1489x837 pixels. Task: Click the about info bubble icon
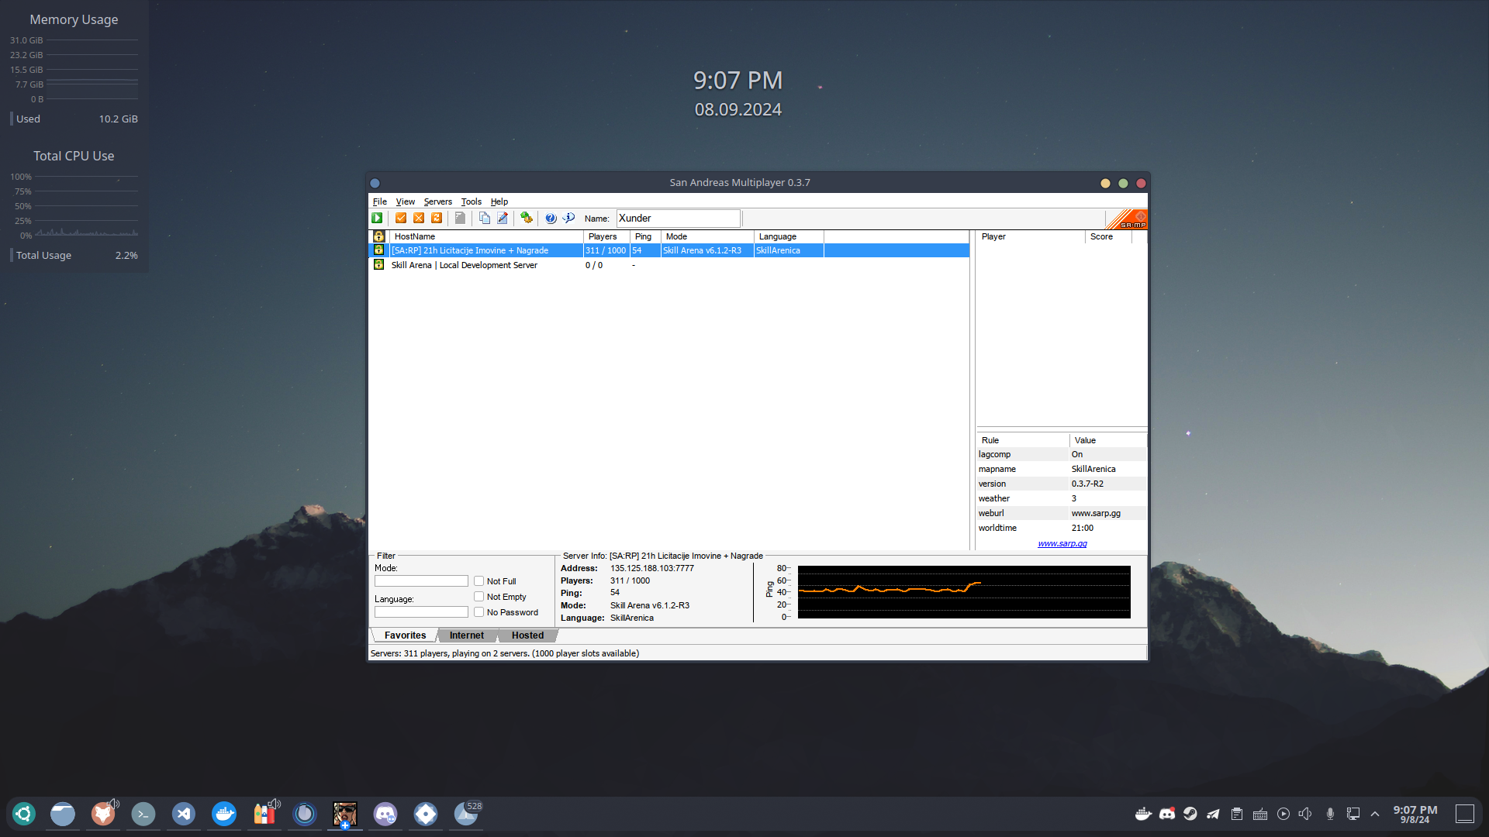568,219
